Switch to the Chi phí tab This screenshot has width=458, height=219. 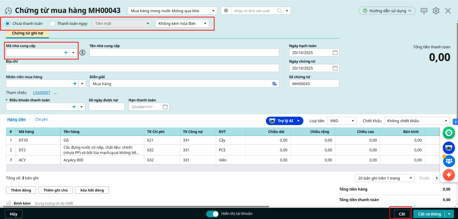41,119
